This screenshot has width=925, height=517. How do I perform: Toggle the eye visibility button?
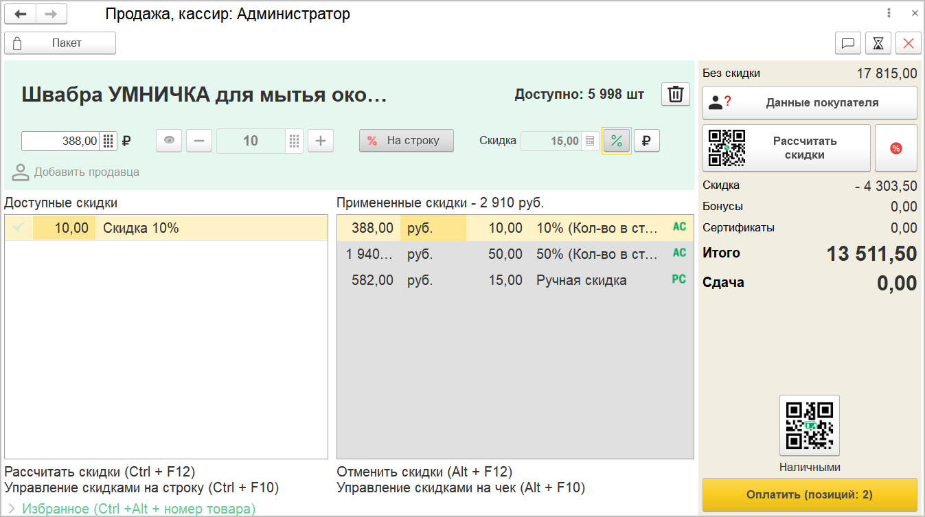tap(169, 141)
